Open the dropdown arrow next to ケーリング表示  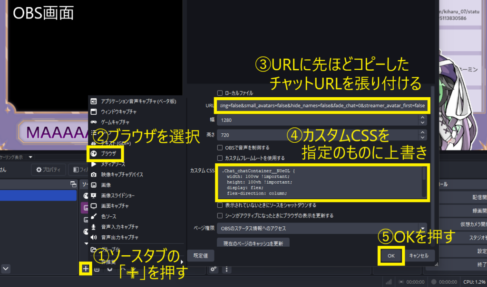click(x=30, y=157)
